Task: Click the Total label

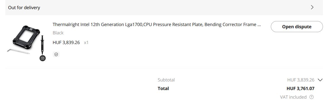Action: [163, 88]
